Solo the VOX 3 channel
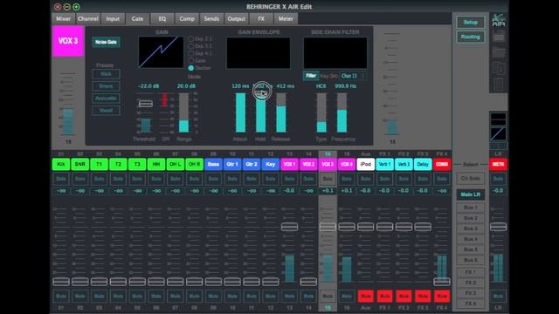The width and height of the screenshot is (559, 314). [x=328, y=179]
